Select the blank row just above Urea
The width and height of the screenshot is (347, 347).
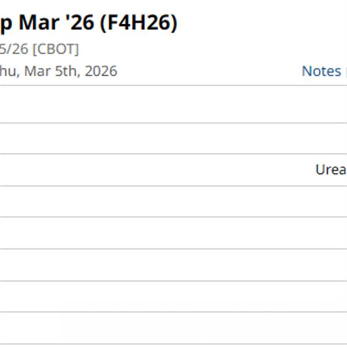tap(173, 138)
